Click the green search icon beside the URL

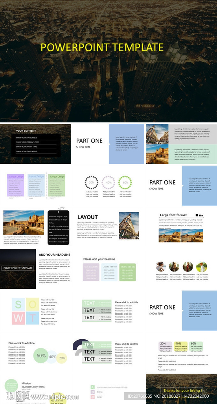[x=92, y=387]
